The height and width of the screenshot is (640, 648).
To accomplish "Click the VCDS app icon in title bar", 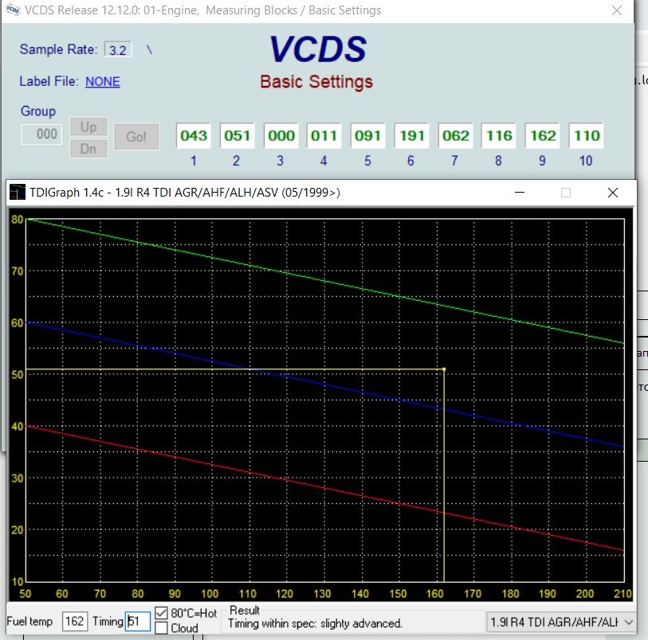I will (x=14, y=10).
